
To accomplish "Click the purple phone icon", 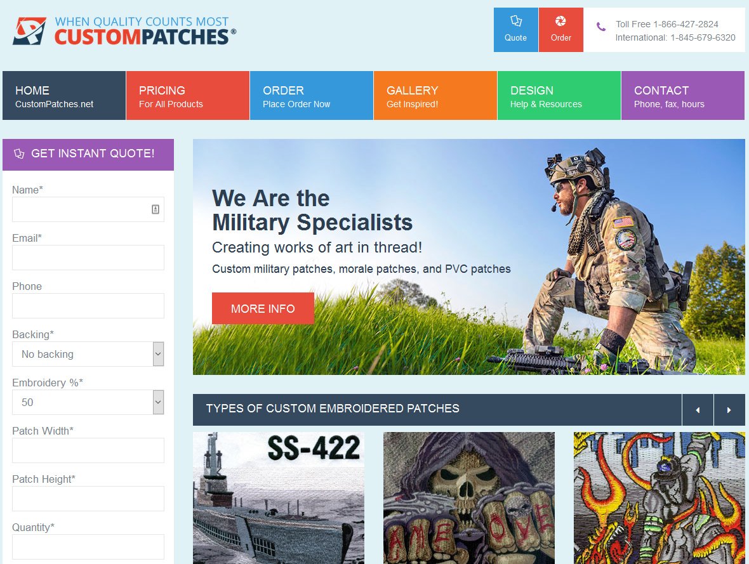I will coord(601,27).
